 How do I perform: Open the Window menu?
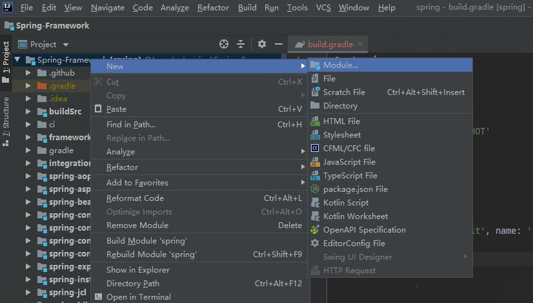(354, 8)
